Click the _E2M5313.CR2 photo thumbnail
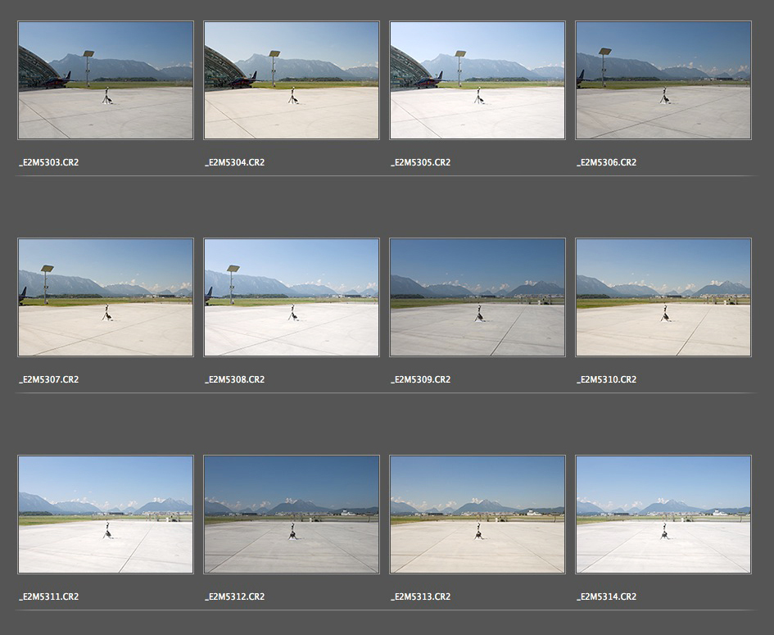Screen dimensions: 774x635 coord(478,515)
